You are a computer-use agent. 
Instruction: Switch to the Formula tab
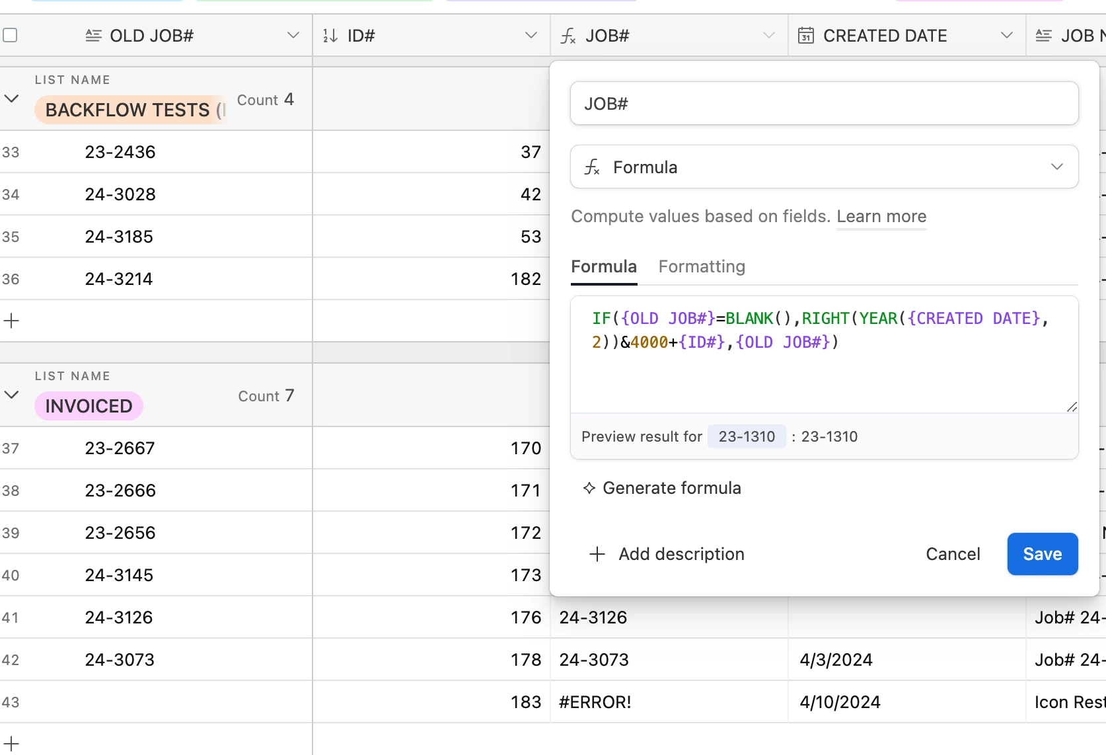click(x=604, y=266)
